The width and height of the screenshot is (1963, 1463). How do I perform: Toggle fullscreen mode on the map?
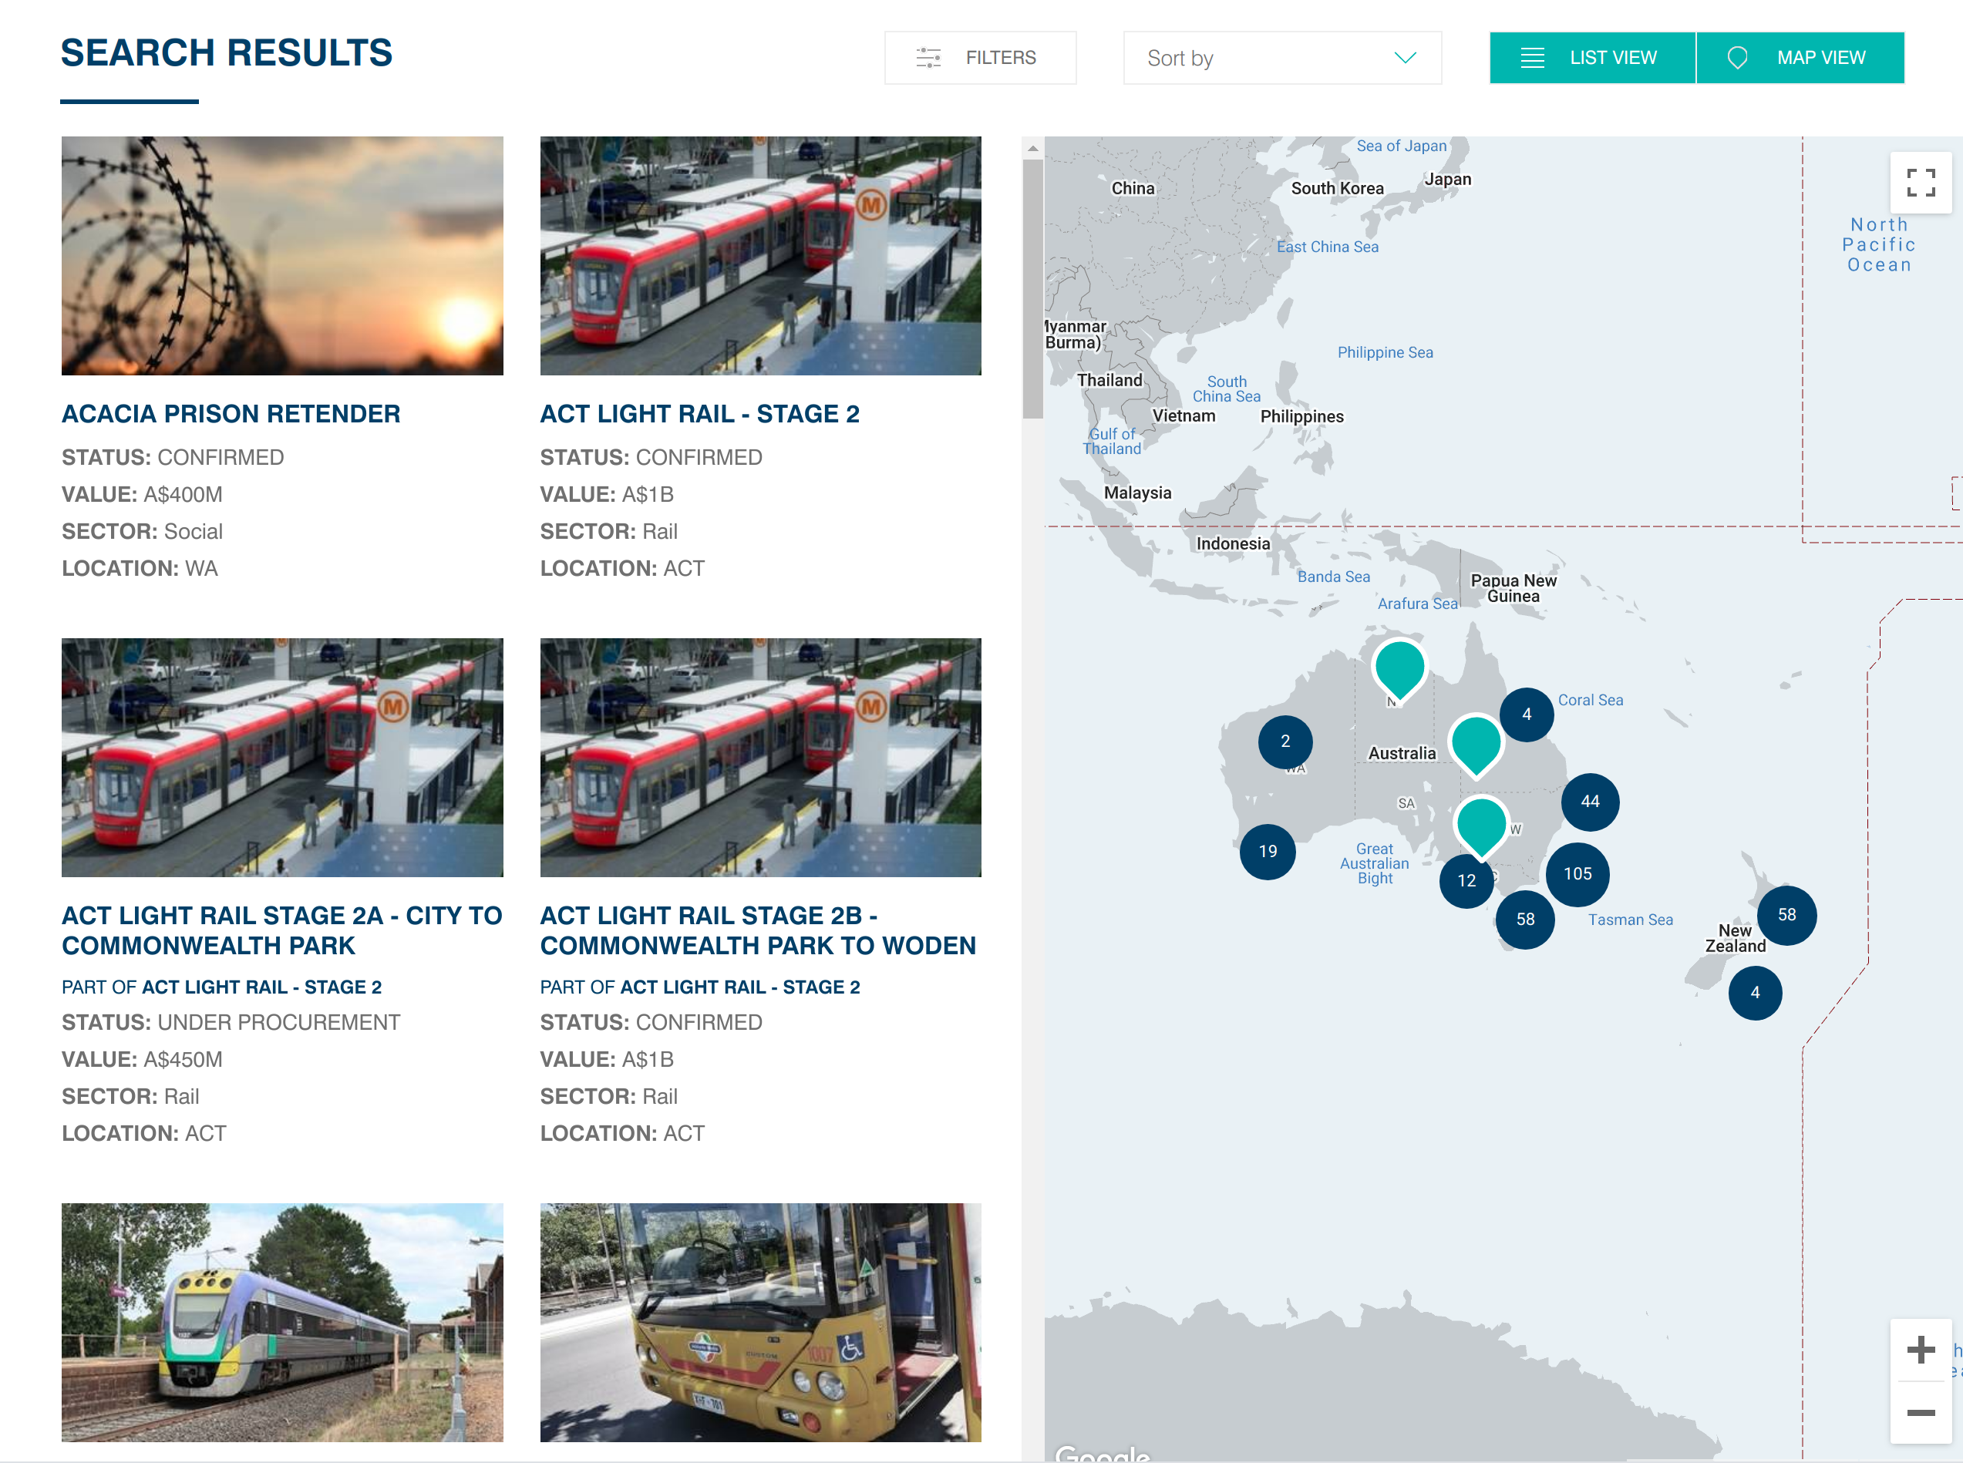[1921, 183]
